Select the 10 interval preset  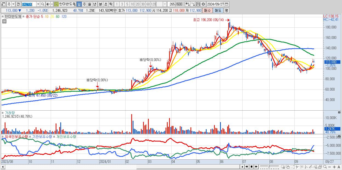[132, 4]
